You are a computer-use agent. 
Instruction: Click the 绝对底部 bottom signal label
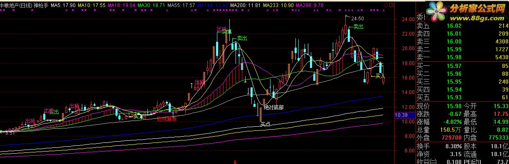point(273,107)
